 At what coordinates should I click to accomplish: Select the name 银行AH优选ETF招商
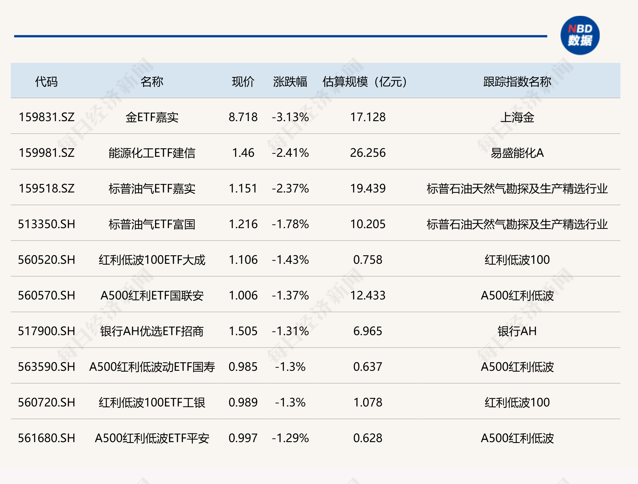152,331
